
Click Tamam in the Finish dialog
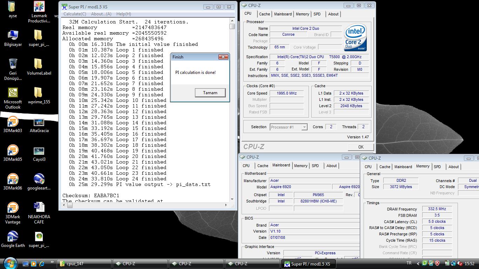pyautogui.click(x=210, y=93)
